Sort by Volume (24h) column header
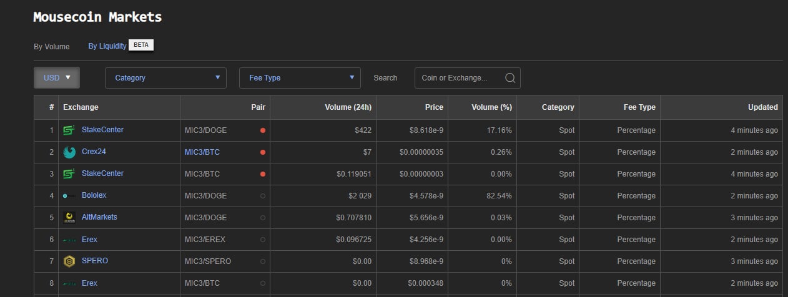The height and width of the screenshot is (297, 788). point(323,107)
